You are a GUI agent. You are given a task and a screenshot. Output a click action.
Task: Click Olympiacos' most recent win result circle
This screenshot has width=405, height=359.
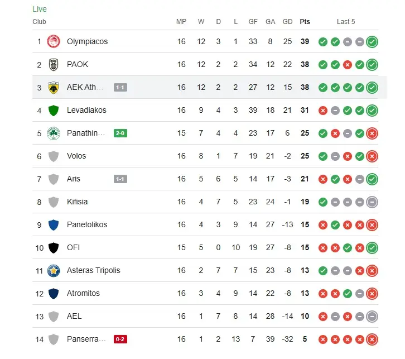pos(372,41)
